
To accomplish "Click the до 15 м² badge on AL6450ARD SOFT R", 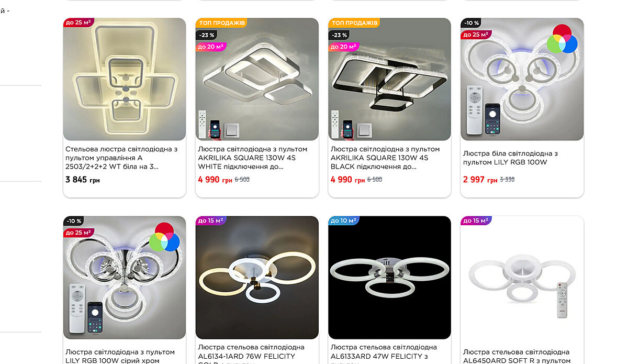I will tap(476, 220).
